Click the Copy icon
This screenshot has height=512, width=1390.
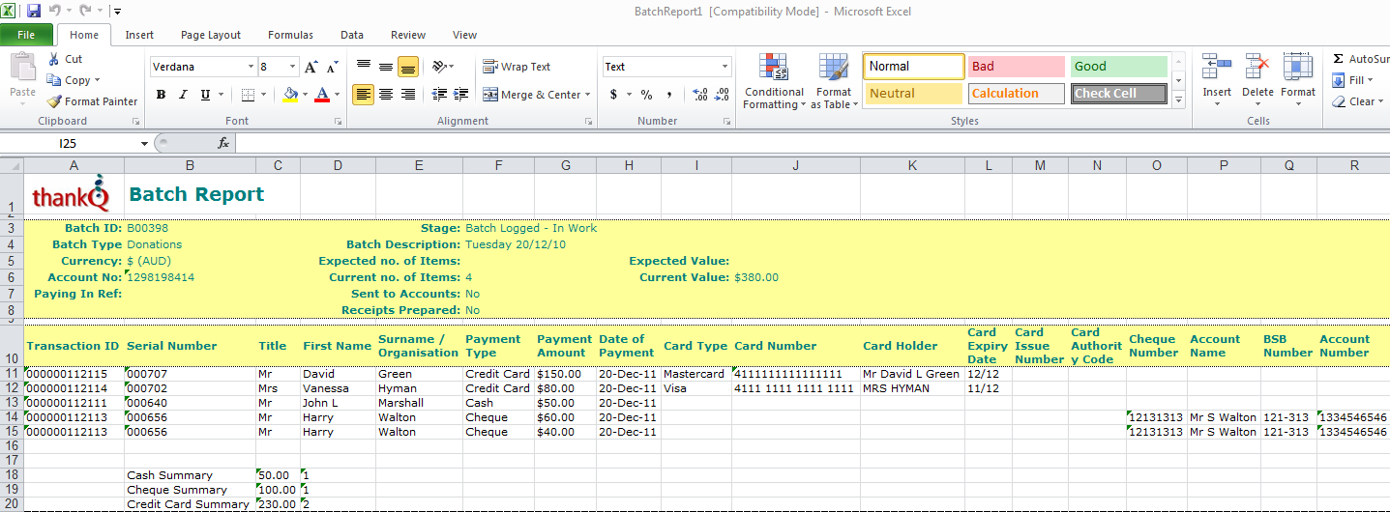click(x=54, y=80)
